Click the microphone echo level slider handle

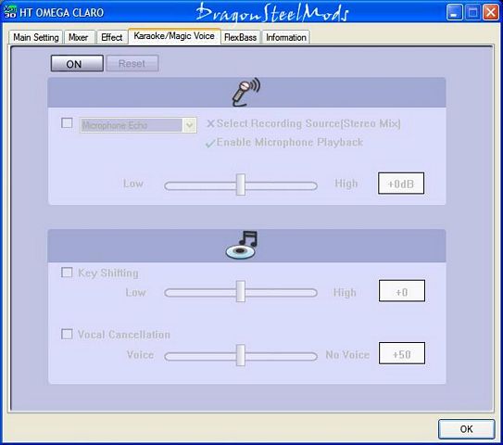(x=241, y=184)
